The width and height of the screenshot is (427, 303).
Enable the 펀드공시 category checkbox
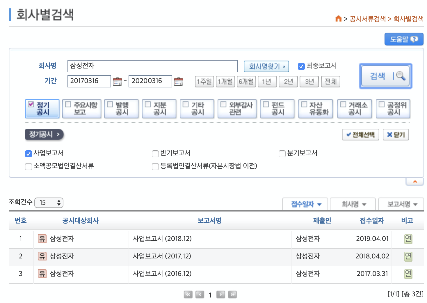point(266,104)
